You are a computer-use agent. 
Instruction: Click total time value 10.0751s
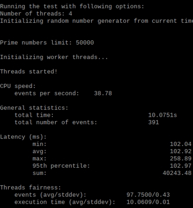pyautogui.click(x=162, y=115)
